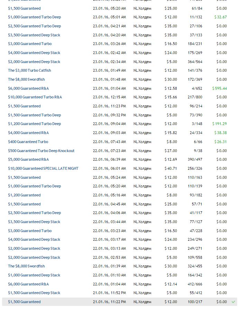The height and width of the screenshot is (309, 241).
Task: Open the $5,000 Guaranteed R&A tournament
Action: click(28, 159)
